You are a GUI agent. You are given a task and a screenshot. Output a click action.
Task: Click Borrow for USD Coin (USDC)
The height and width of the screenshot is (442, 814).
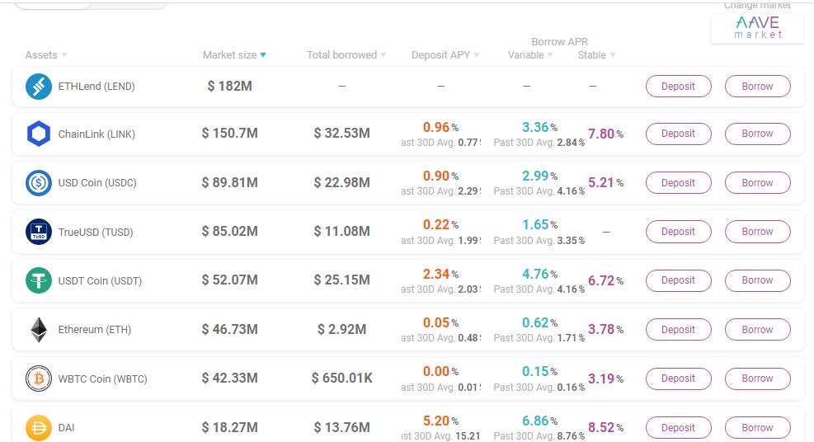click(x=757, y=182)
